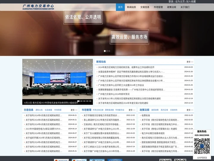Open 电力中长期交易基本规则 item

[153, 133]
